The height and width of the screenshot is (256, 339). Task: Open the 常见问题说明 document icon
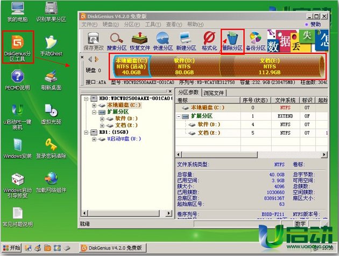click(x=18, y=217)
